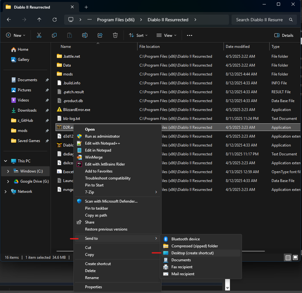Open Downloads in navigation pane
Screen dimensions: 302x293
click(x=27, y=110)
